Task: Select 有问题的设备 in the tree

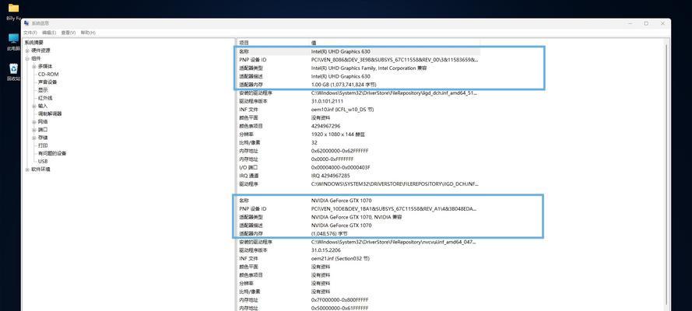Action: tap(52, 153)
